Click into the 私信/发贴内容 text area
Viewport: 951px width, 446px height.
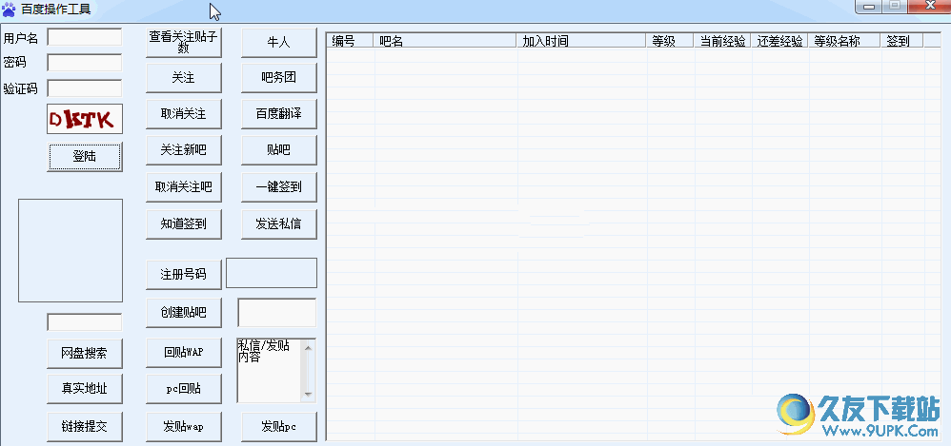[270, 370]
